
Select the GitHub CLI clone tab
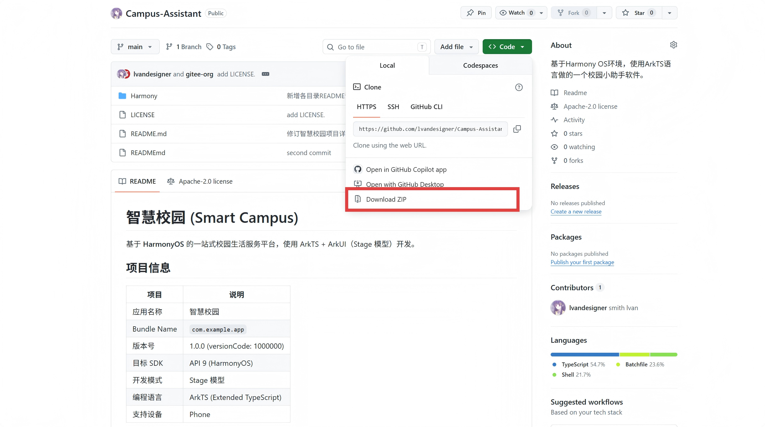(x=426, y=107)
